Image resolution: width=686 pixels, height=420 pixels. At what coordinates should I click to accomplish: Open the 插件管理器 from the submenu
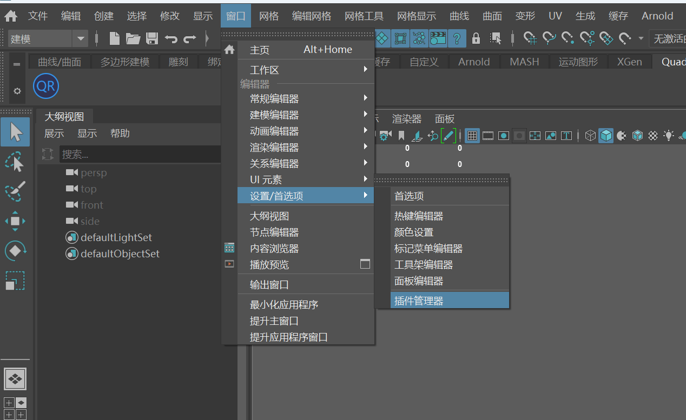click(x=427, y=299)
